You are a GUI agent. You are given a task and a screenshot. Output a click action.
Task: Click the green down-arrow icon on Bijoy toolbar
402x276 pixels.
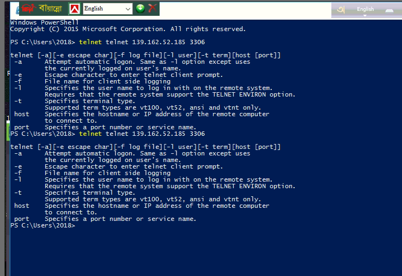[x=140, y=9]
